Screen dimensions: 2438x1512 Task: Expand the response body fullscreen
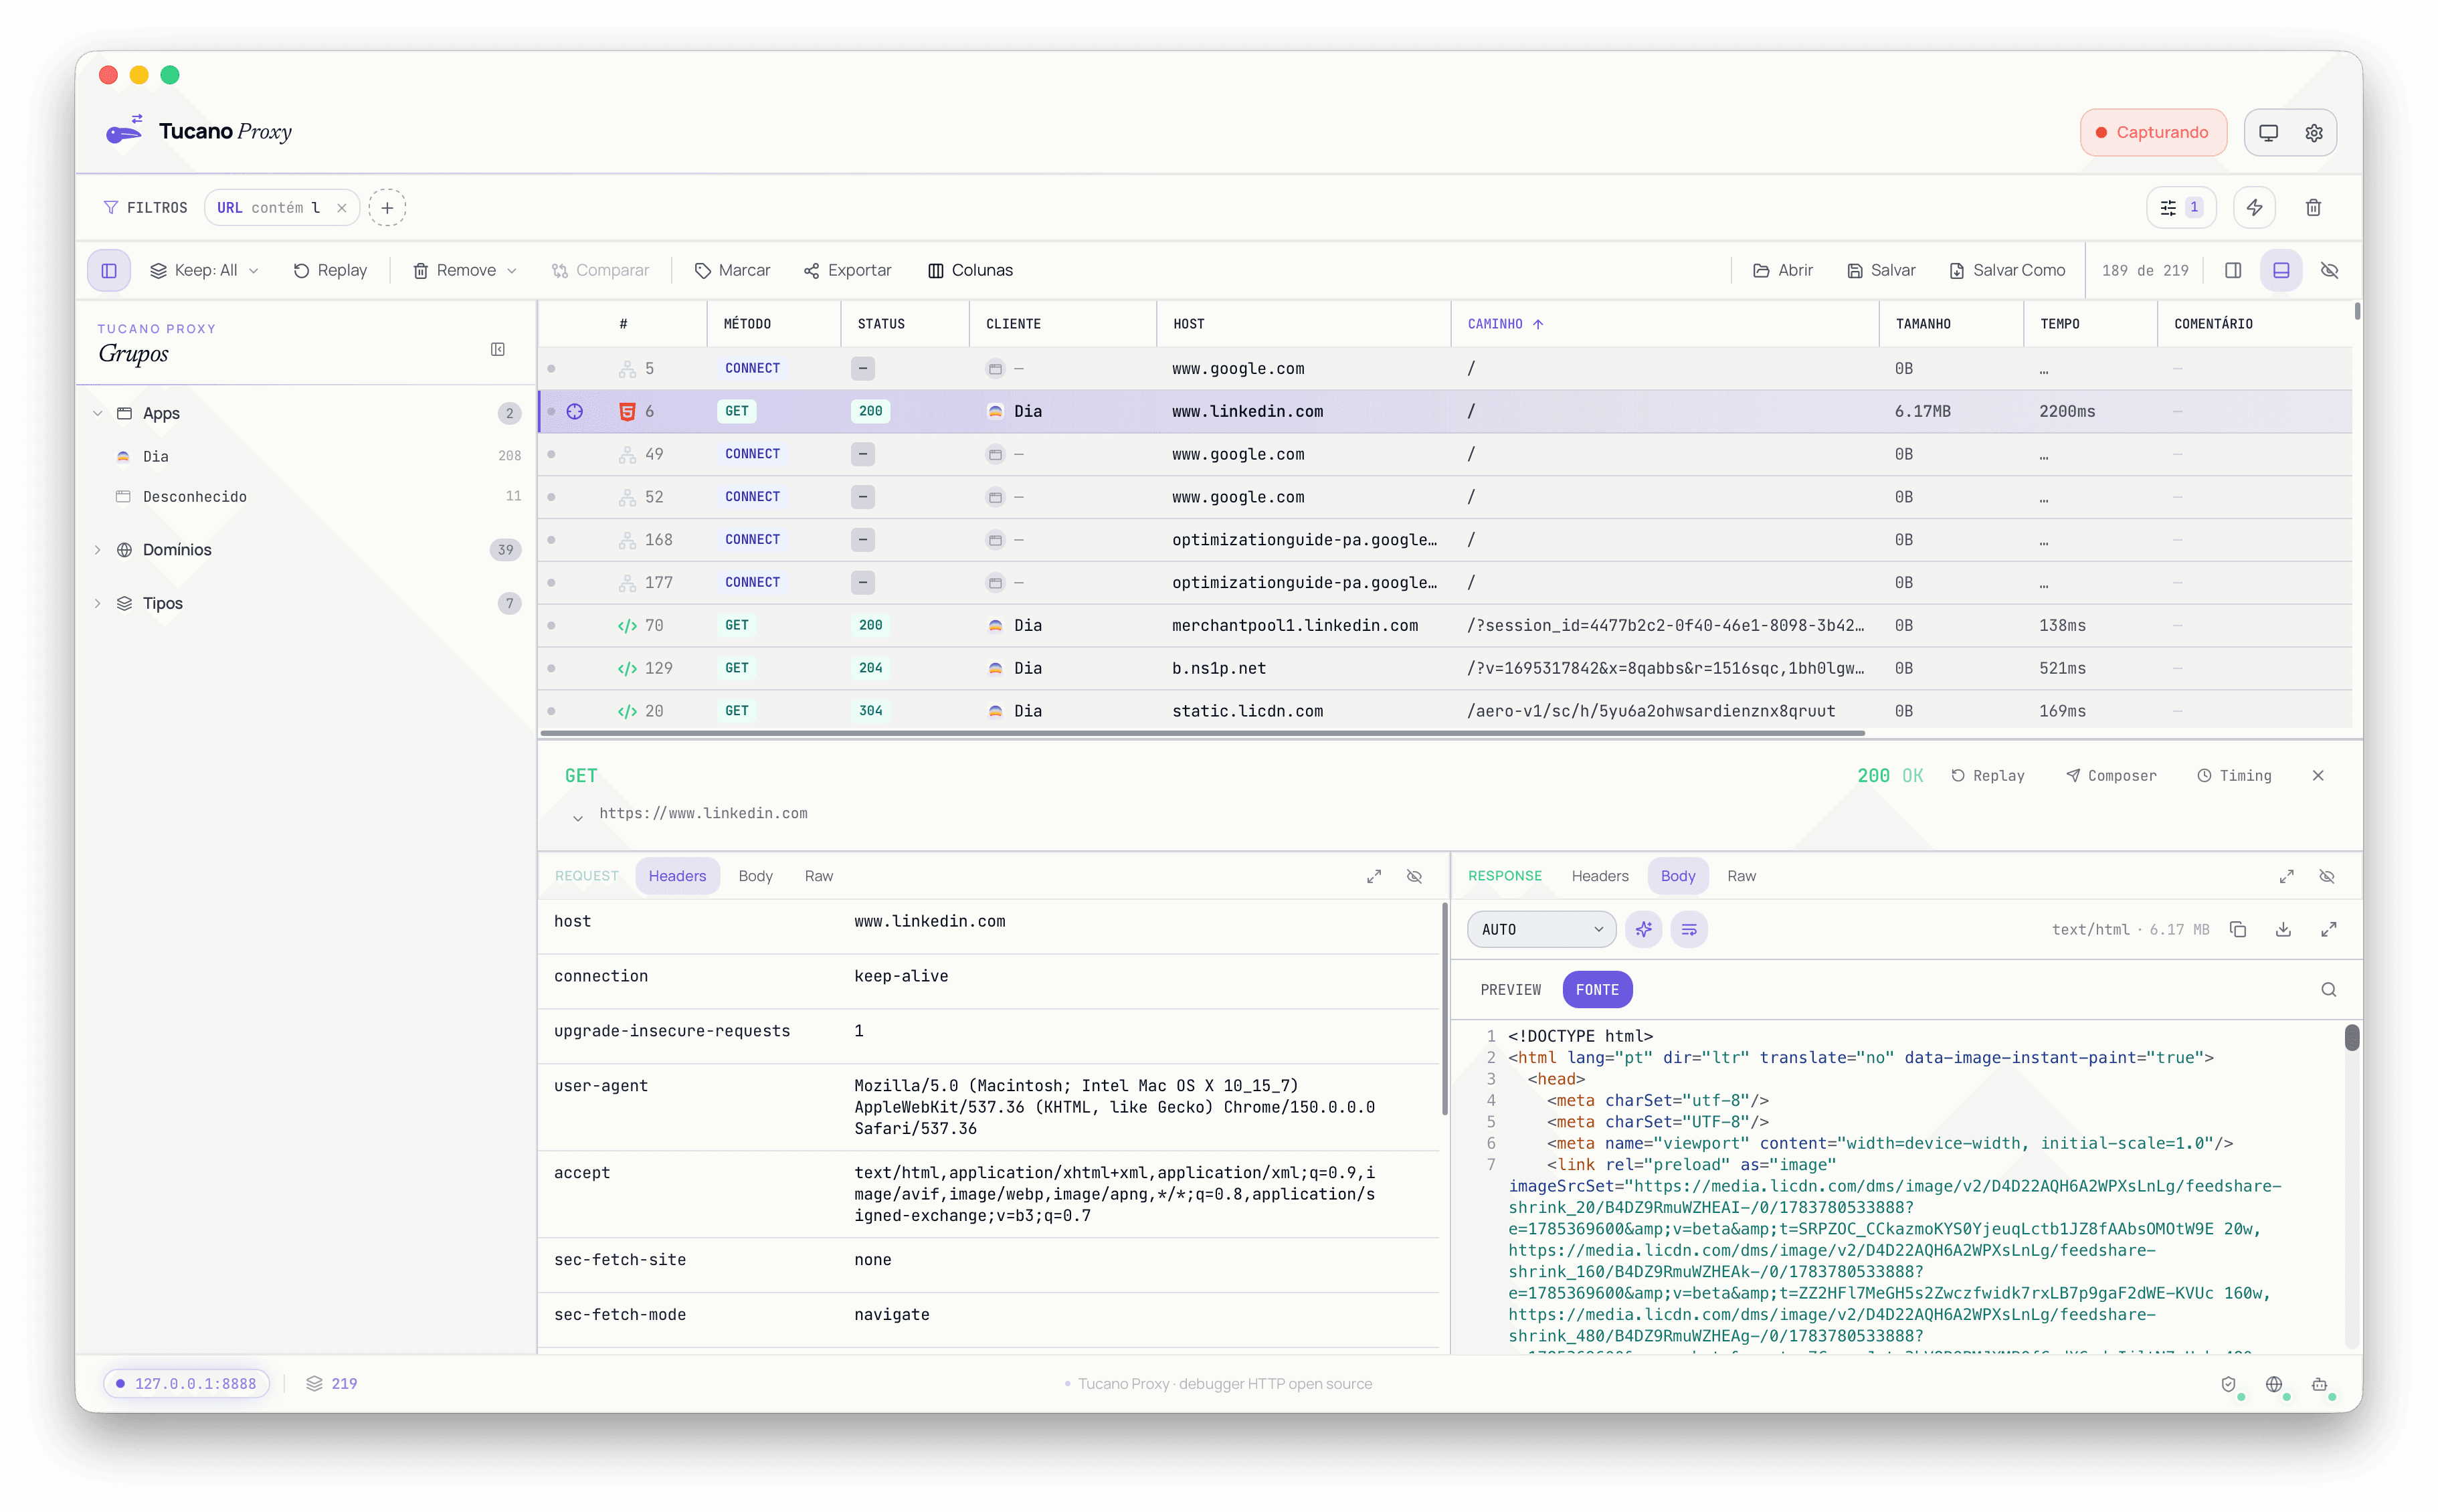click(2328, 929)
